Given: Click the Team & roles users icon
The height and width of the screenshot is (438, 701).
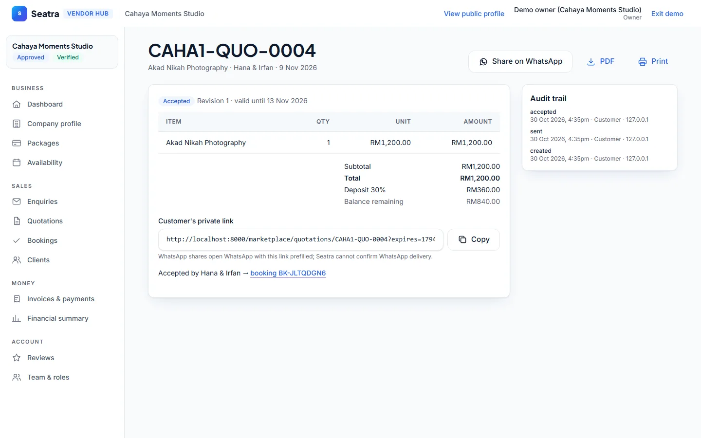Looking at the screenshot, I should pos(17,377).
